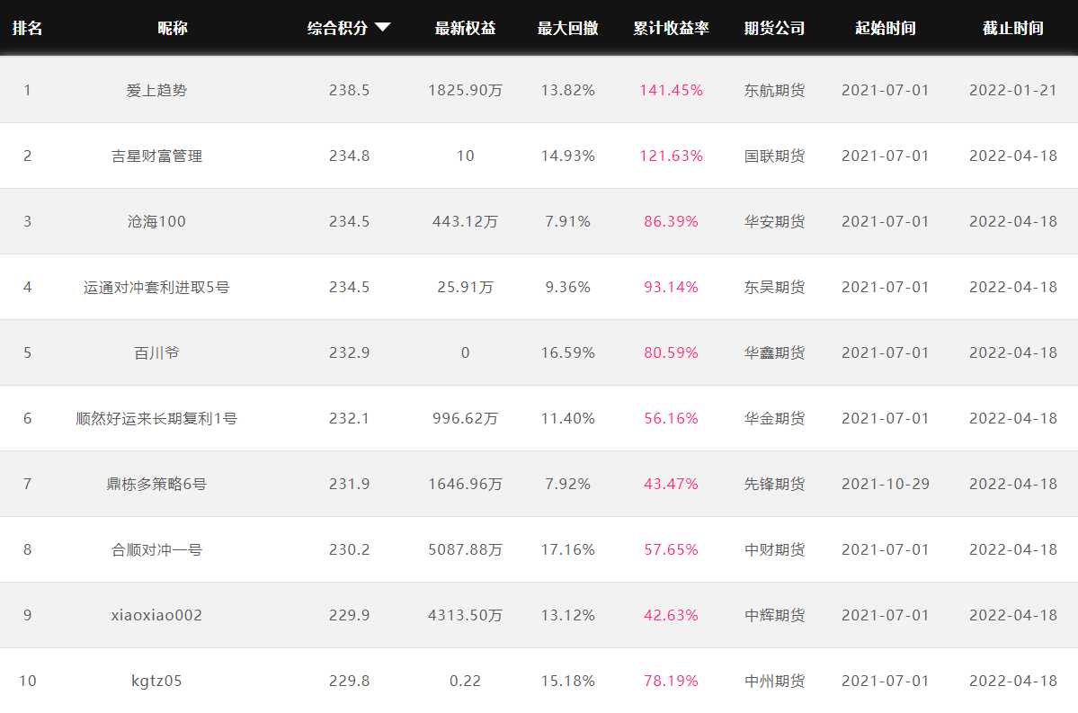Select equity 443.12万

[x=466, y=221]
